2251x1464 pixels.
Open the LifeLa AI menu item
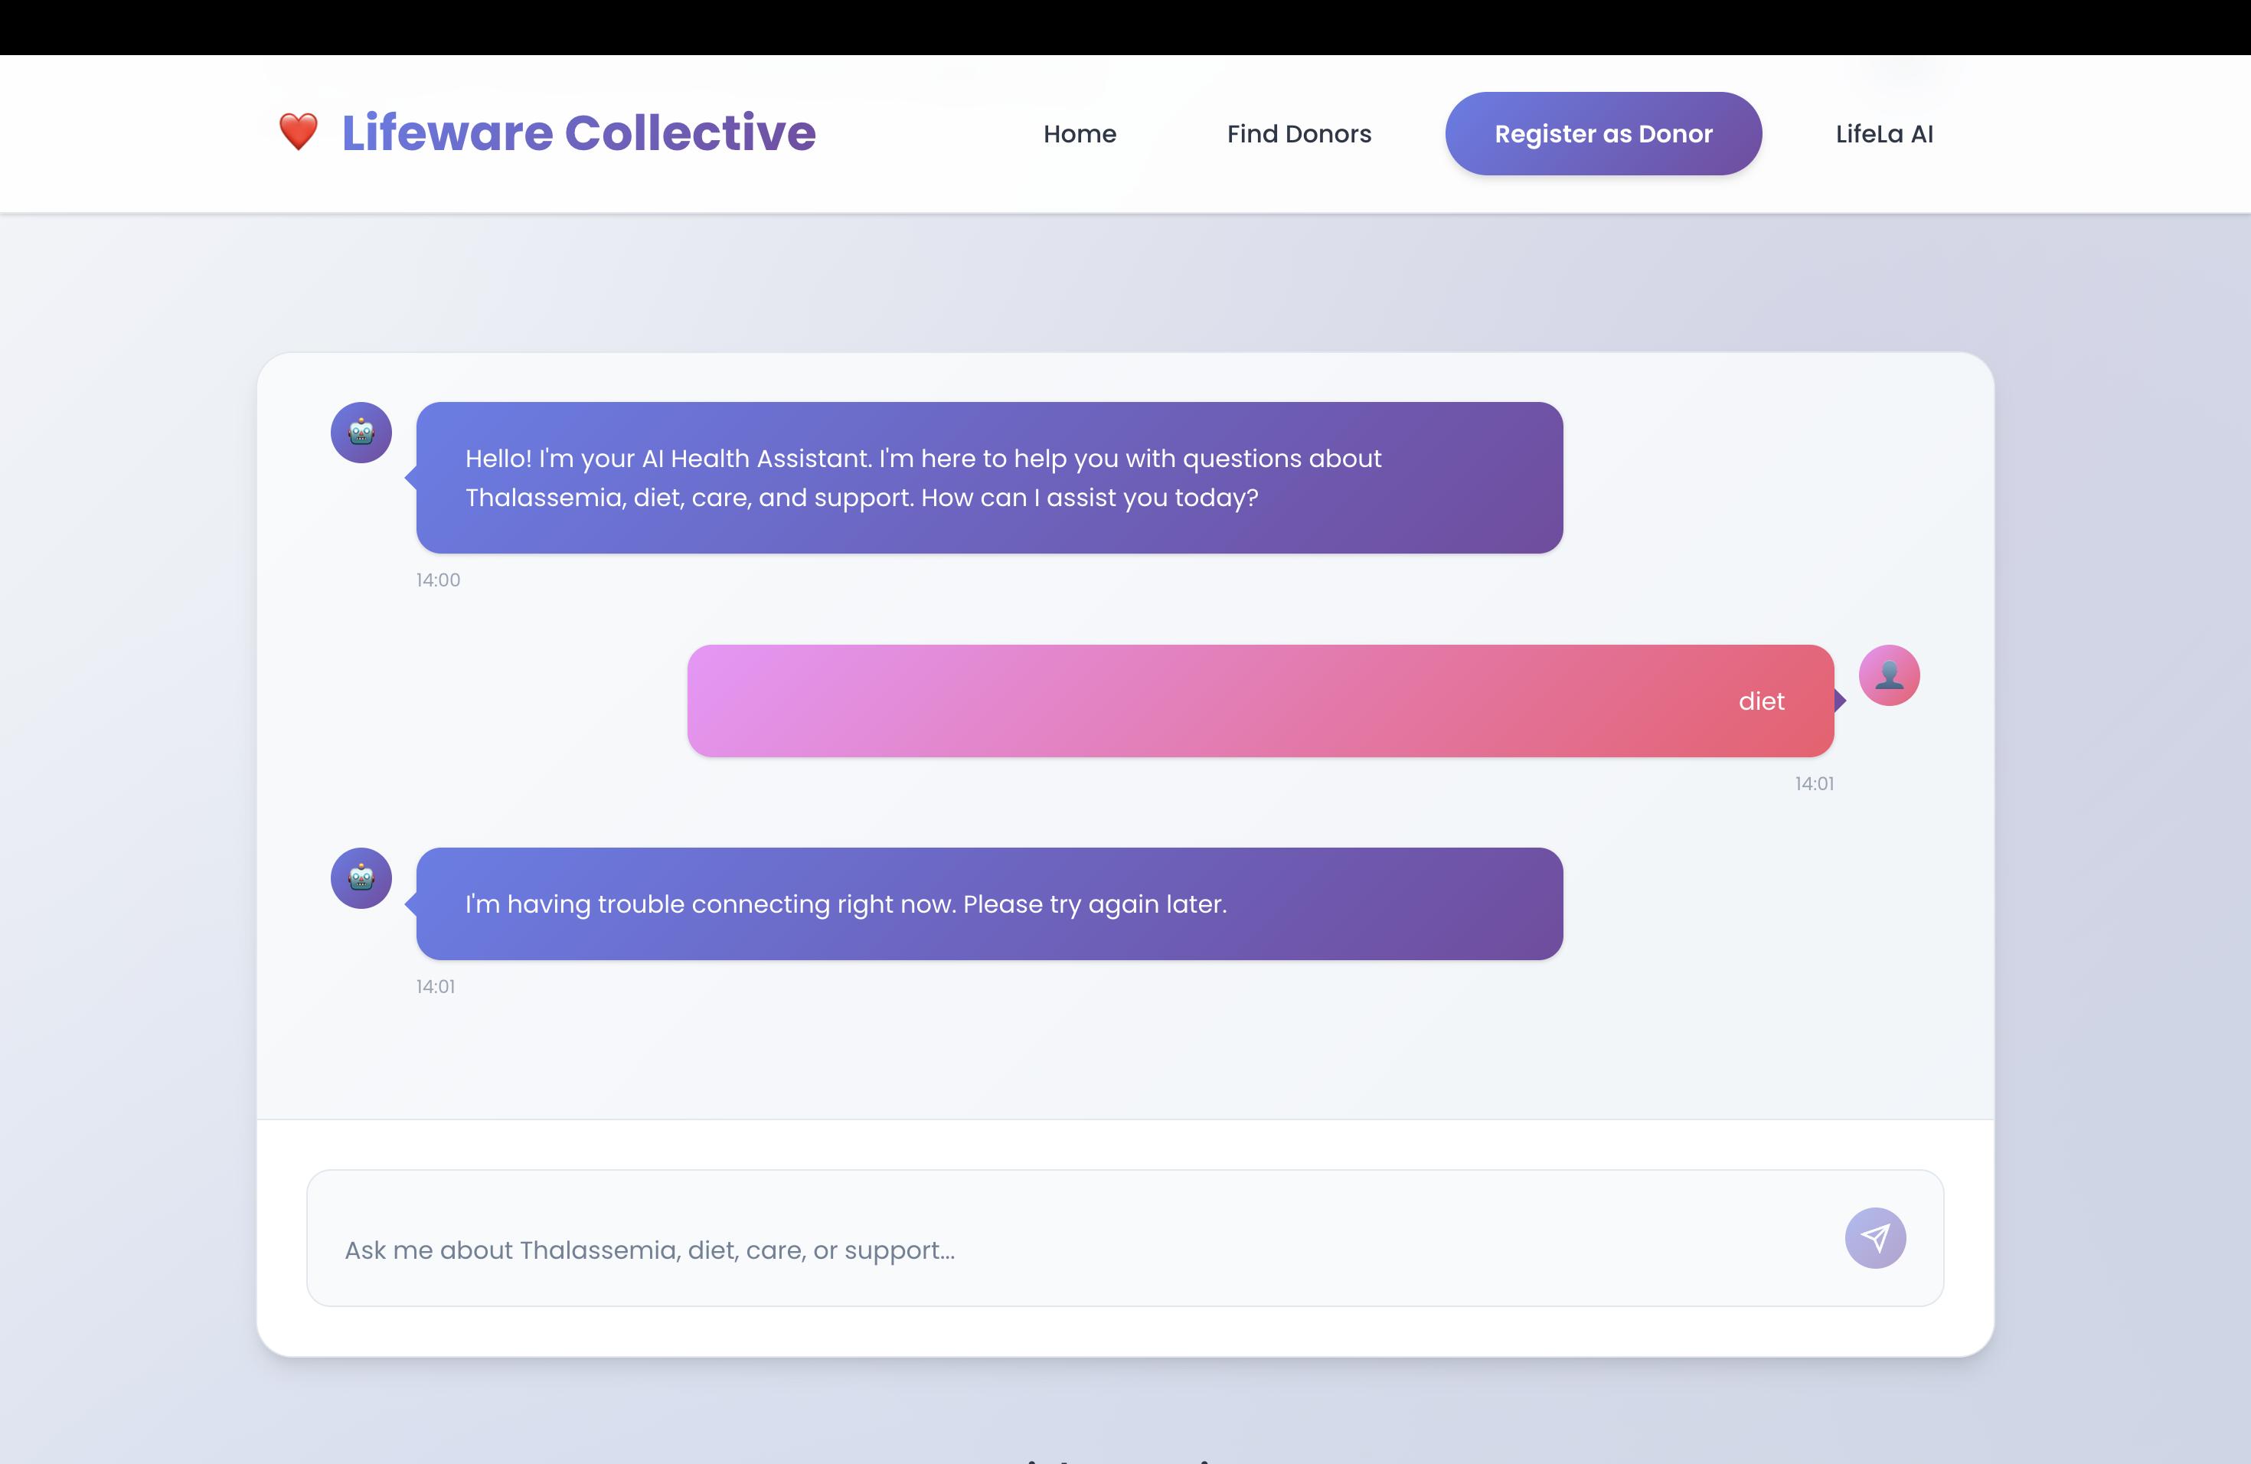(1883, 133)
